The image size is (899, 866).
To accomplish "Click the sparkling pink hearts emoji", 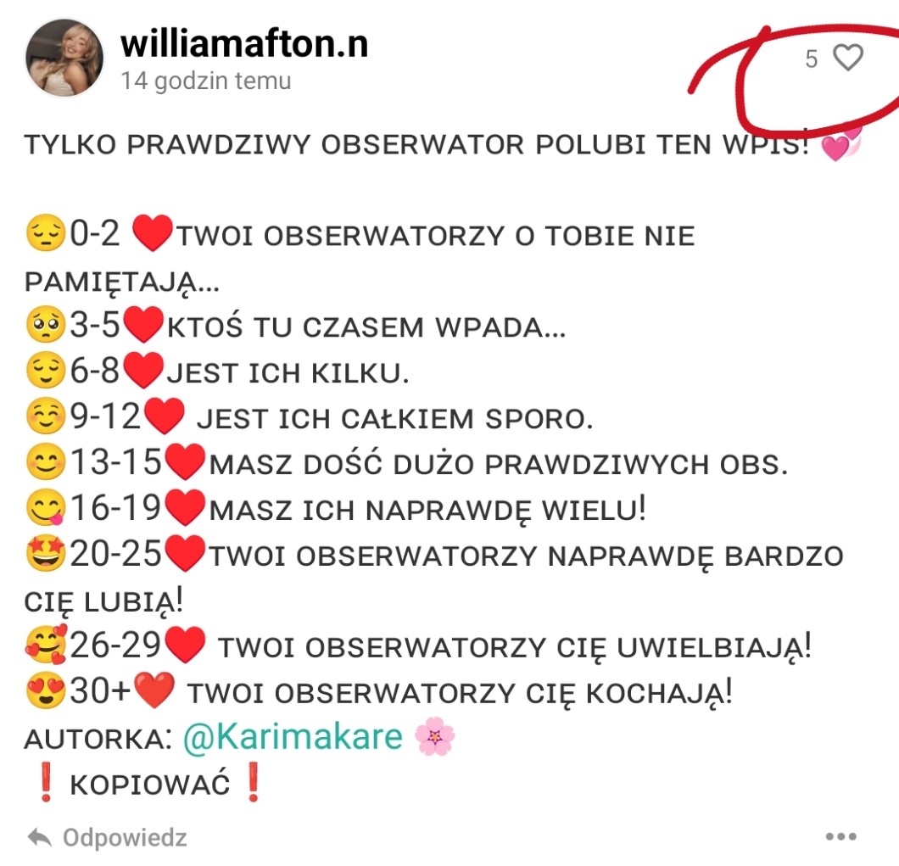I will point(841,143).
